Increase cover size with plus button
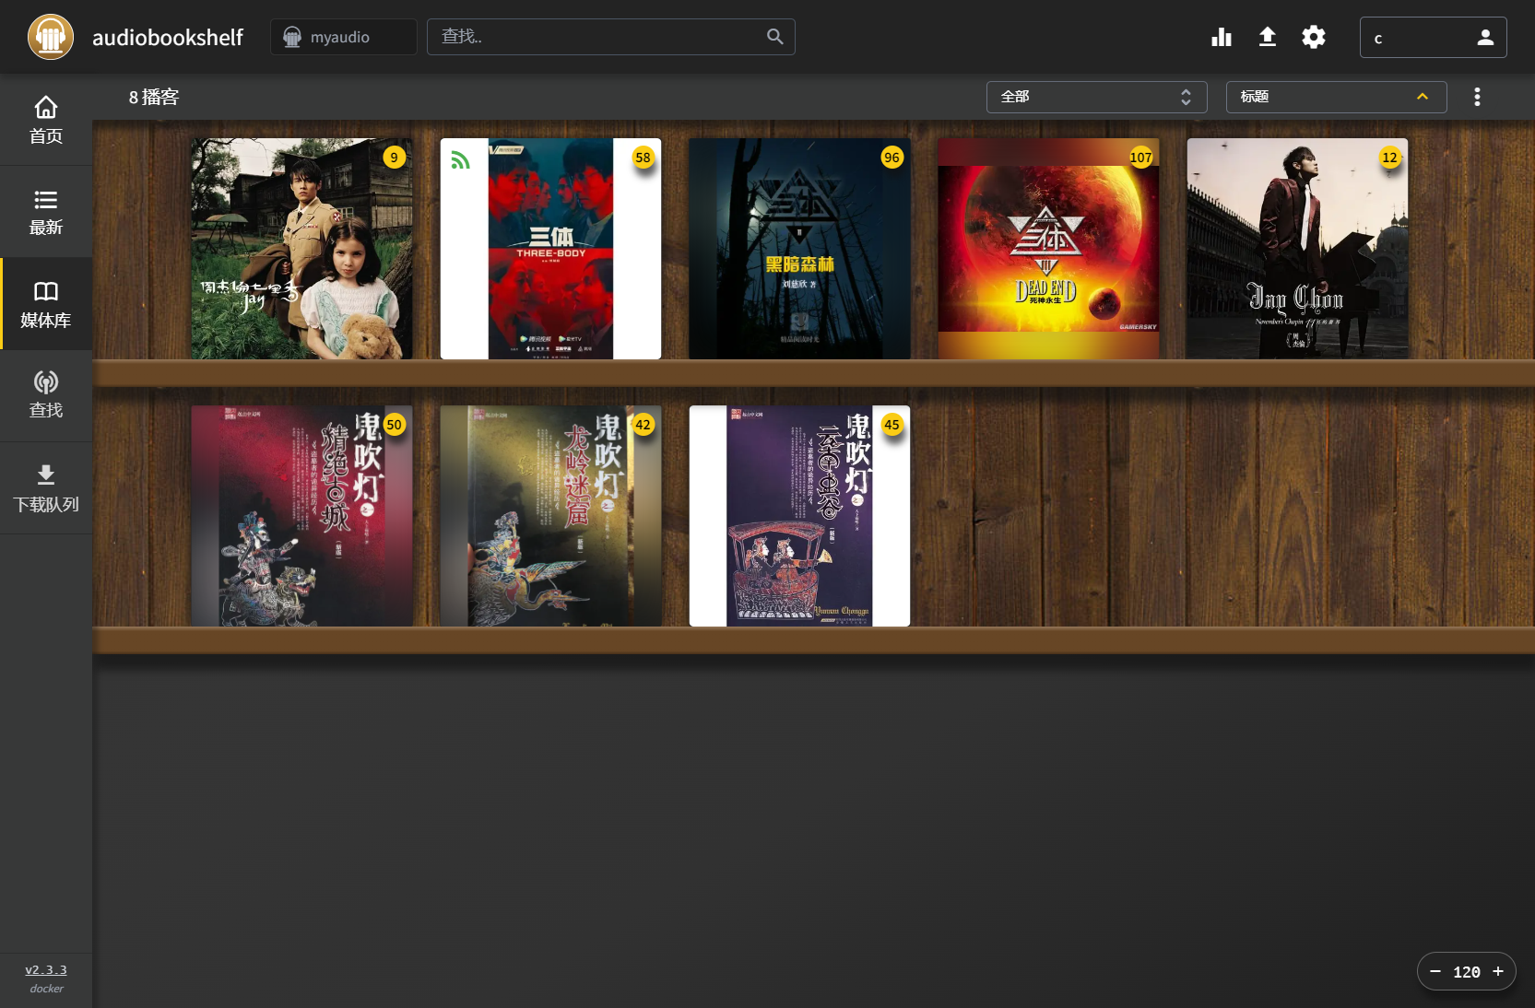The image size is (1535, 1008). (1498, 971)
